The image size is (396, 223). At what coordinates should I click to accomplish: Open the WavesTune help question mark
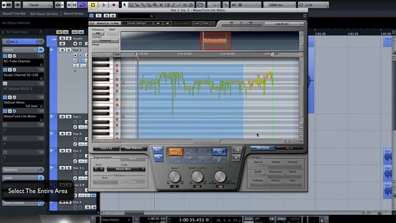(x=213, y=24)
